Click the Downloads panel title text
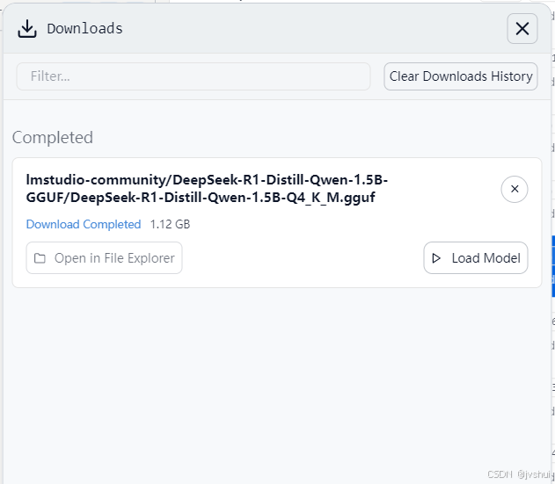The image size is (555, 484). tap(84, 29)
